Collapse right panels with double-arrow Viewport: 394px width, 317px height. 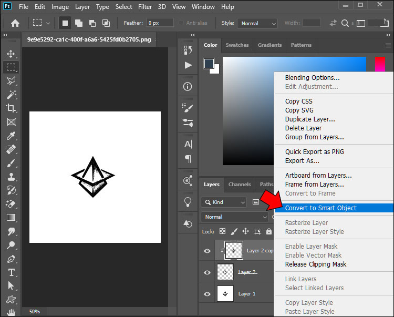[388, 35]
